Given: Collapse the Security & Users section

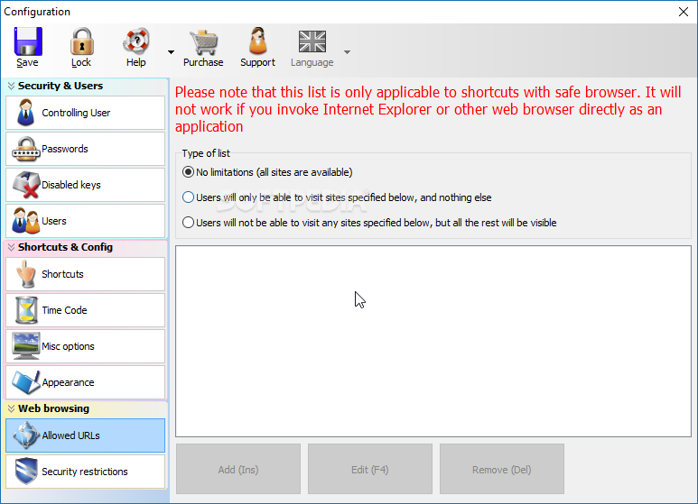Looking at the screenshot, I should (11, 86).
